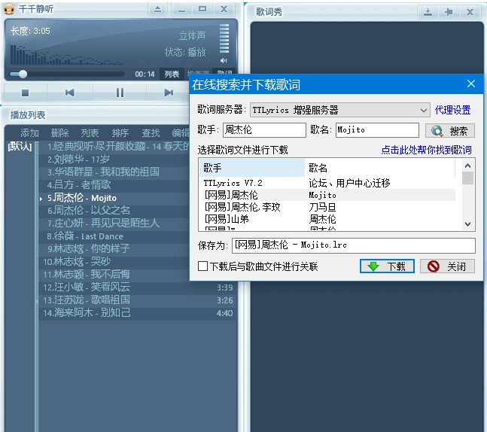The height and width of the screenshot is (432, 487).
Task: Stop playback in the TTPlayer main window
Action: 25,93
